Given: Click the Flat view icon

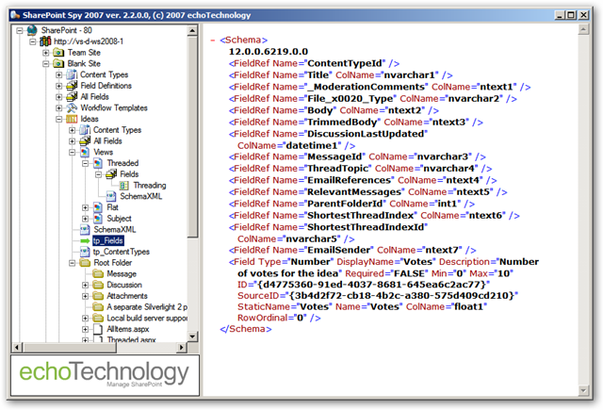Looking at the screenshot, I should tap(98, 207).
